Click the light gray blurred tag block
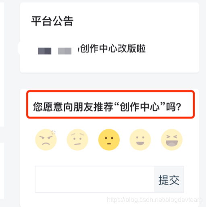This screenshot has height=207, width=206. point(65,51)
